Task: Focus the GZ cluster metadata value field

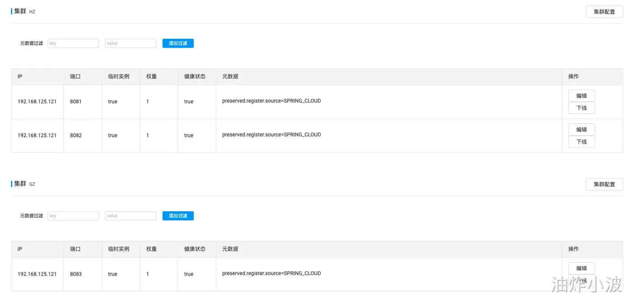Action: tap(130, 216)
